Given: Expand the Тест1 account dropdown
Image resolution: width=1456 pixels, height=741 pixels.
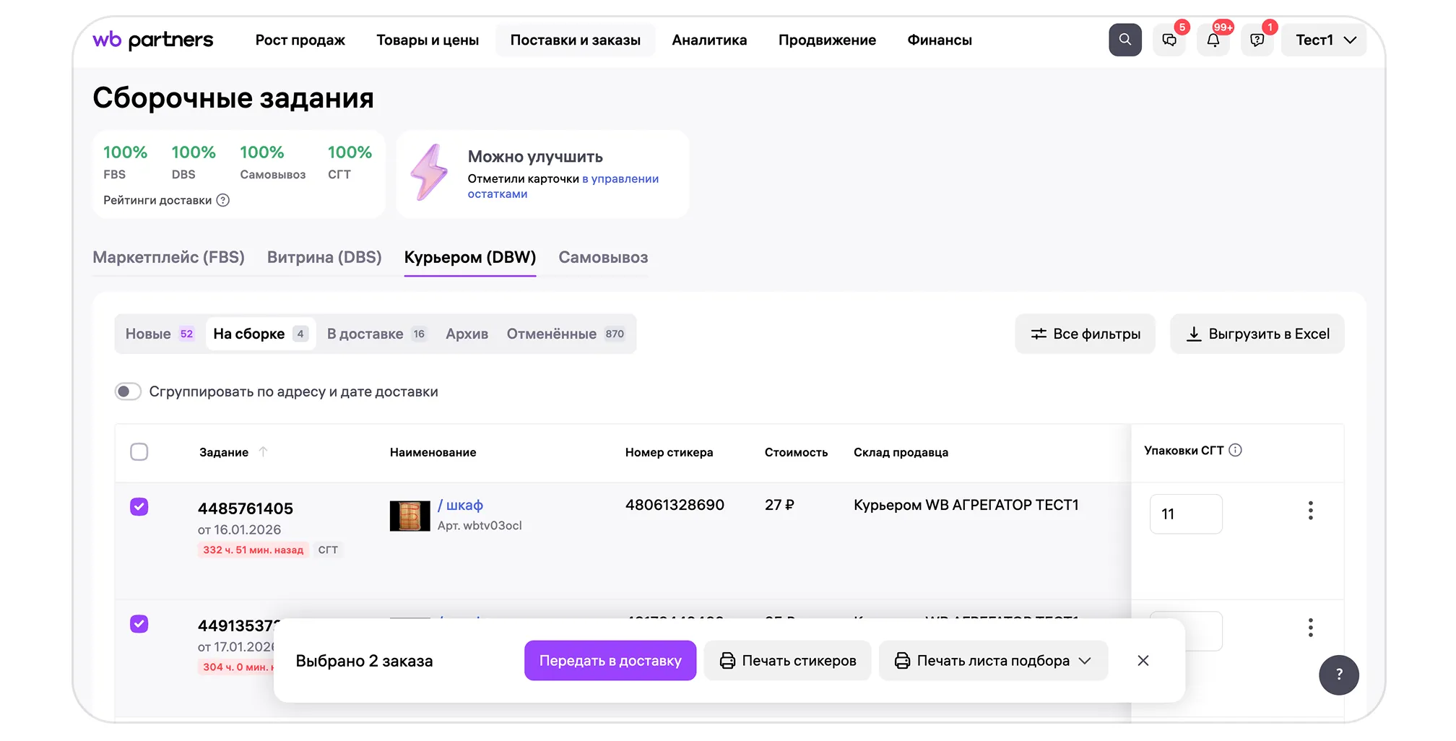Looking at the screenshot, I should tap(1325, 40).
